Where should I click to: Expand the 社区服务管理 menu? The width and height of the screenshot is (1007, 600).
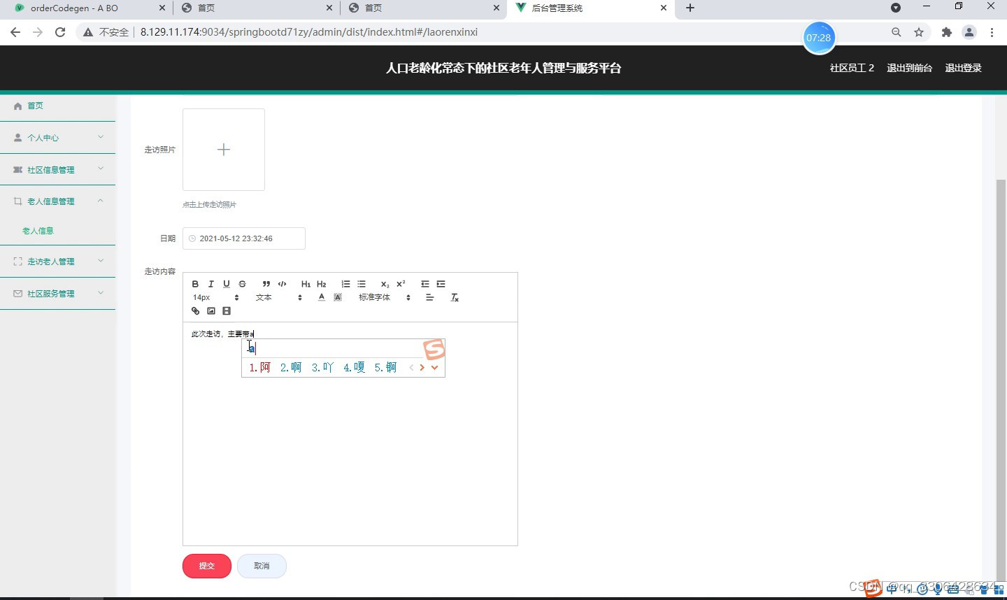tap(58, 294)
